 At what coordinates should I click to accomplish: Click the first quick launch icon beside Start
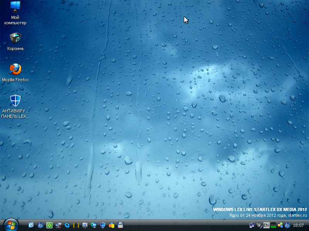(x=32, y=225)
